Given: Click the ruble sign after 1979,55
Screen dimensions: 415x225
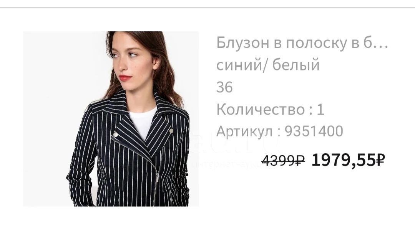Looking at the screenshot, I should [x=380, y=160].
